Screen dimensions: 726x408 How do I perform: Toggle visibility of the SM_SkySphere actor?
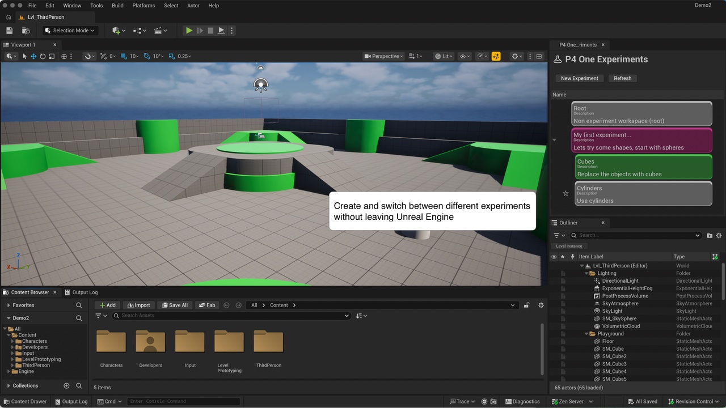[555, 318]
